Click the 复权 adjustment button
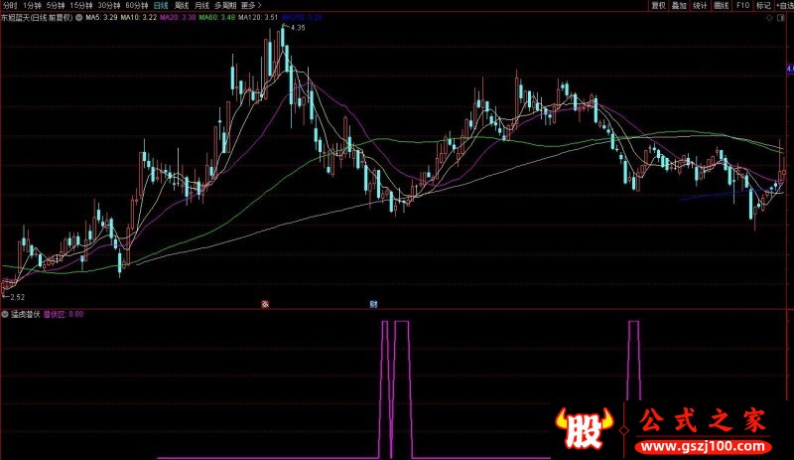This screenshot has width=794, height=460. tap(658, 6)
